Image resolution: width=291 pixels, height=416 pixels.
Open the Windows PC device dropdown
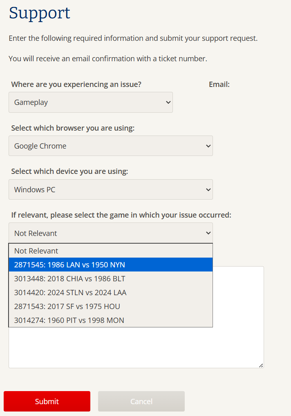pos(110,189)
